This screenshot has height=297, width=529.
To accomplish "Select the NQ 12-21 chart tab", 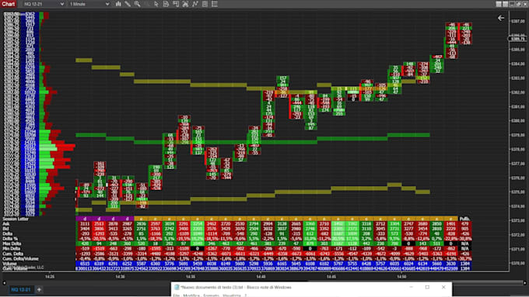I will [21, 289].
